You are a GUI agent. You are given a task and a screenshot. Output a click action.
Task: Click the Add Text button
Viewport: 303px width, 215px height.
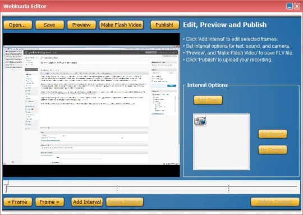pos(208,100)
